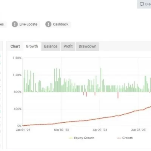Screen dimensions: 151x151
Task: Click the tallest green bar near Apr 27
Action: tap(101, 80)
